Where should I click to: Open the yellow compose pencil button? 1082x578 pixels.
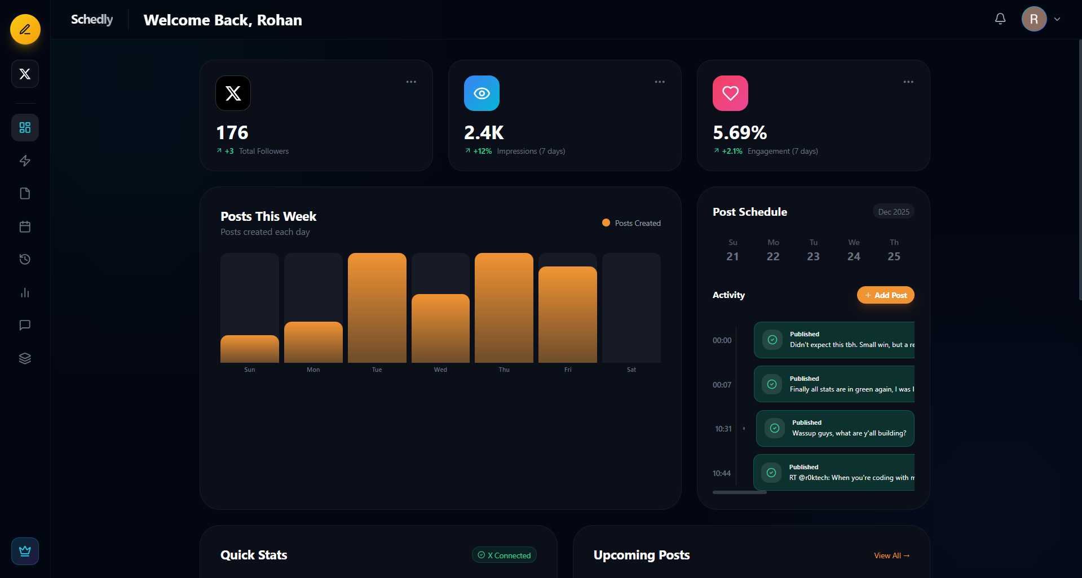(25, 29)
